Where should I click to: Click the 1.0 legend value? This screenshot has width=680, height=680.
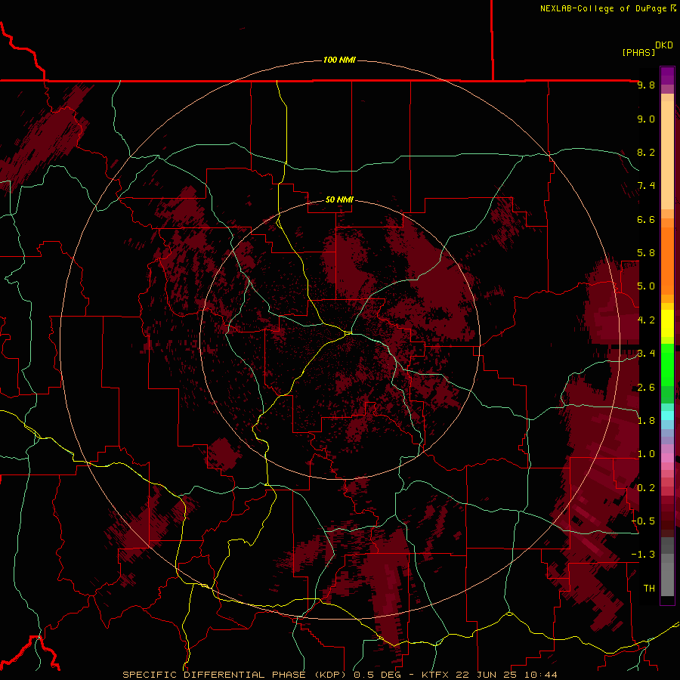click(x=646, y=454)
